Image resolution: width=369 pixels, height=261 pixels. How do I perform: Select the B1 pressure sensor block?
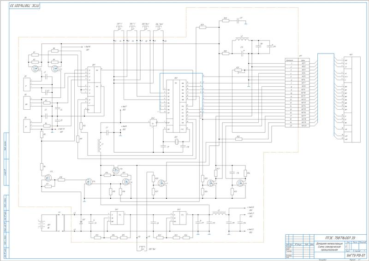point(27,85)
